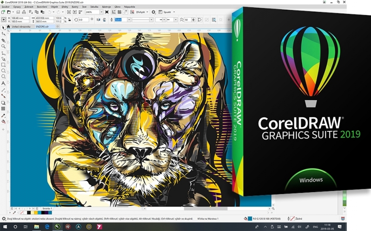Expand the undo history arrow
This screenshot has width=371, height=231.
[x=53, y=12]
